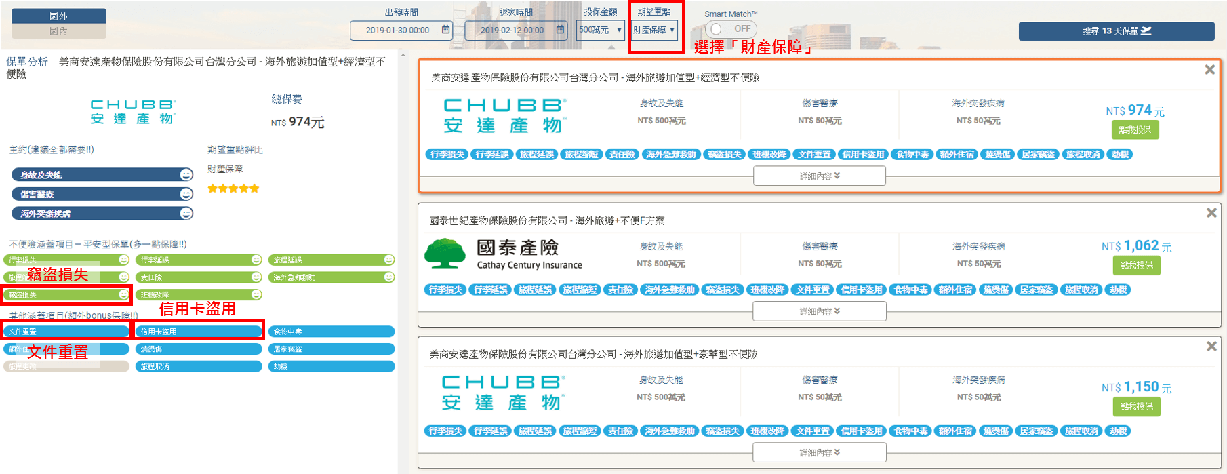Click 旅程取消 tag in Chubb 豪華型 card
The image size is (1227, 474).
click(1081, 431)
